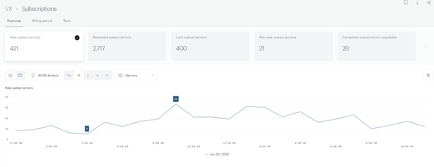Click the lightbulb icon in AXON Analyst
The height and width of the screenshot is (167, 434).
click(33, 75)
